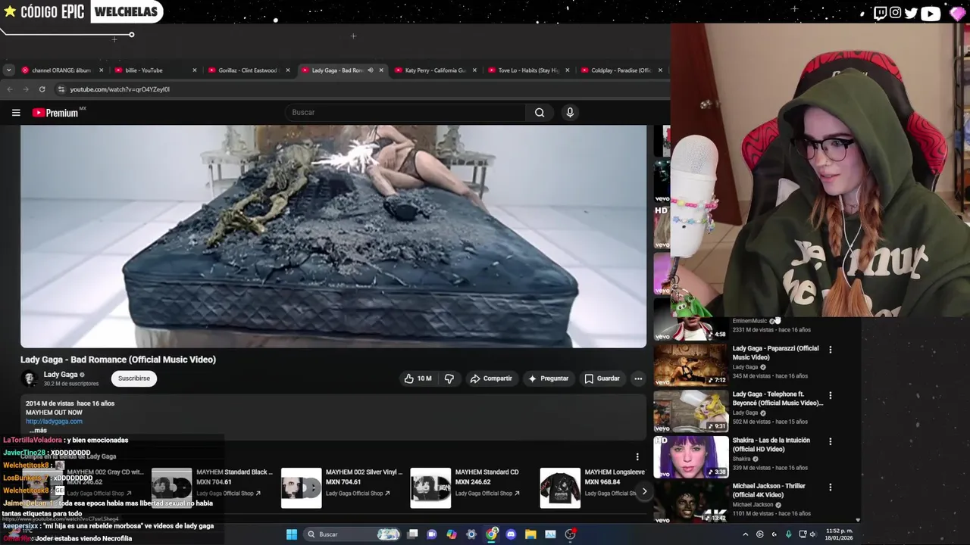This screenshot has width=970, height=545.
Task: Subscribe to Lady Gaga with Suscribirse
Action: (134, 378)
